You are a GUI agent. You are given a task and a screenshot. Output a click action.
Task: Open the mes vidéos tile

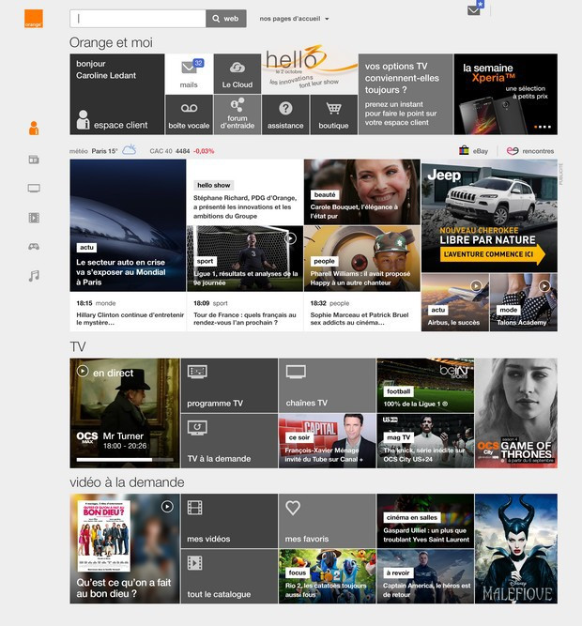[x=229, y=521]
